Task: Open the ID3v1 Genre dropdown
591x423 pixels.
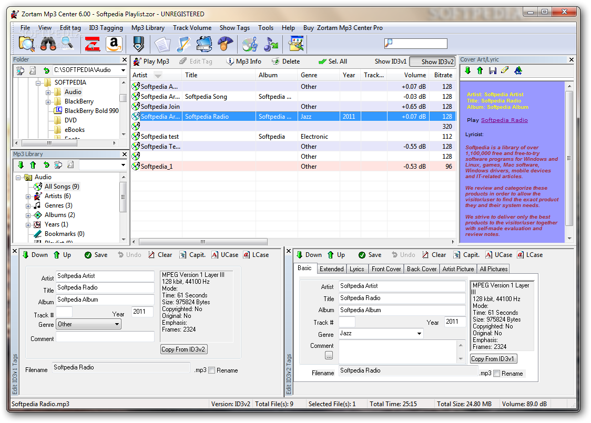Action: tap(117, 324)
